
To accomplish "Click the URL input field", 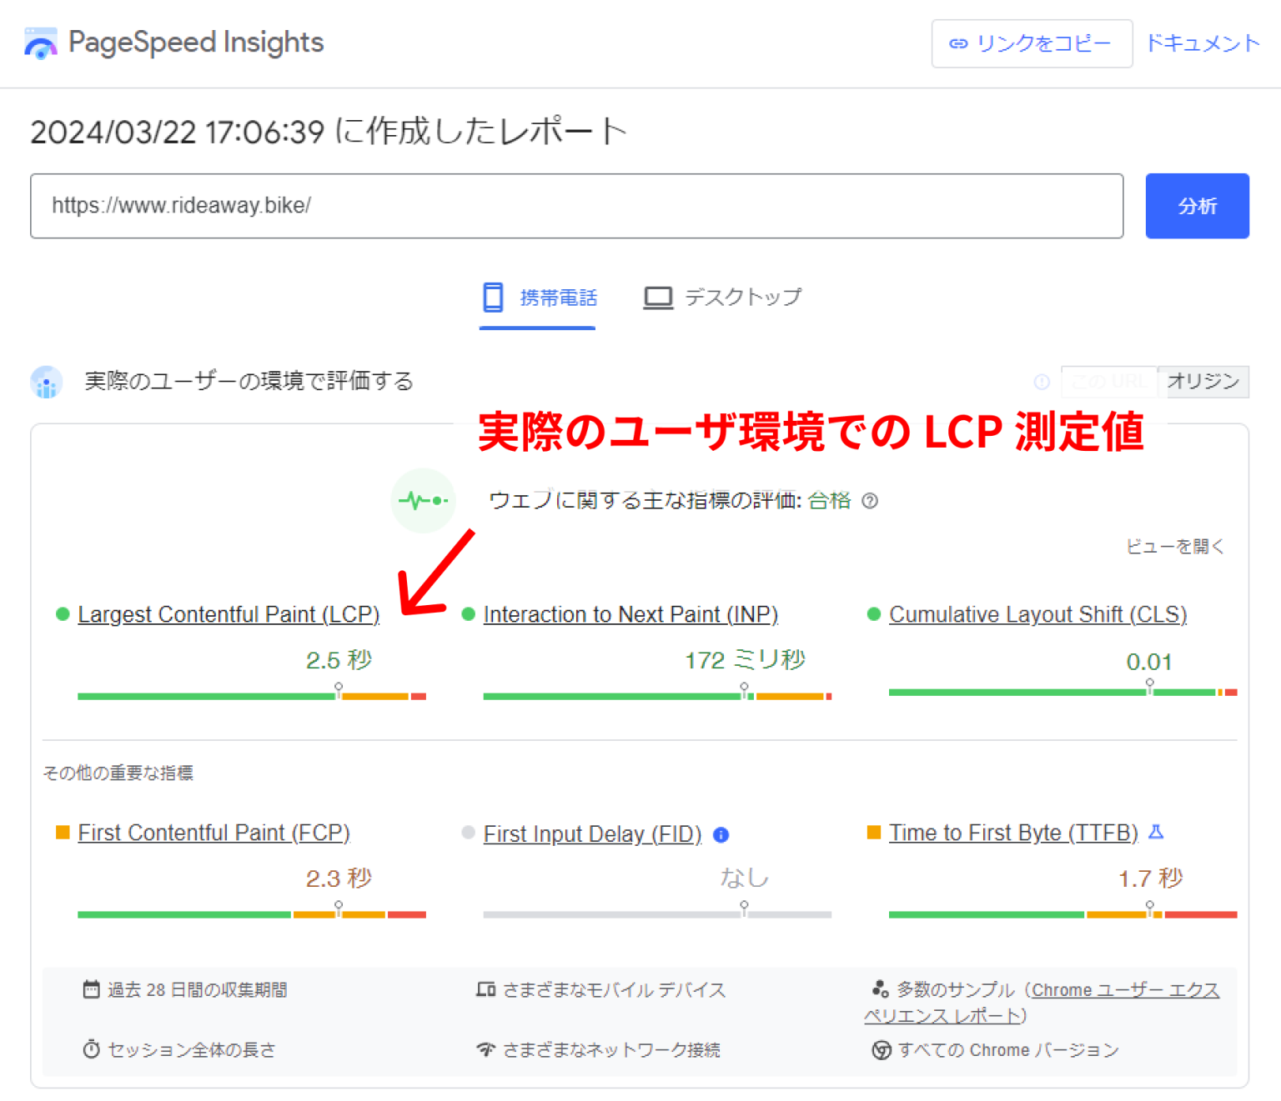I will click(x=576, y=206).
